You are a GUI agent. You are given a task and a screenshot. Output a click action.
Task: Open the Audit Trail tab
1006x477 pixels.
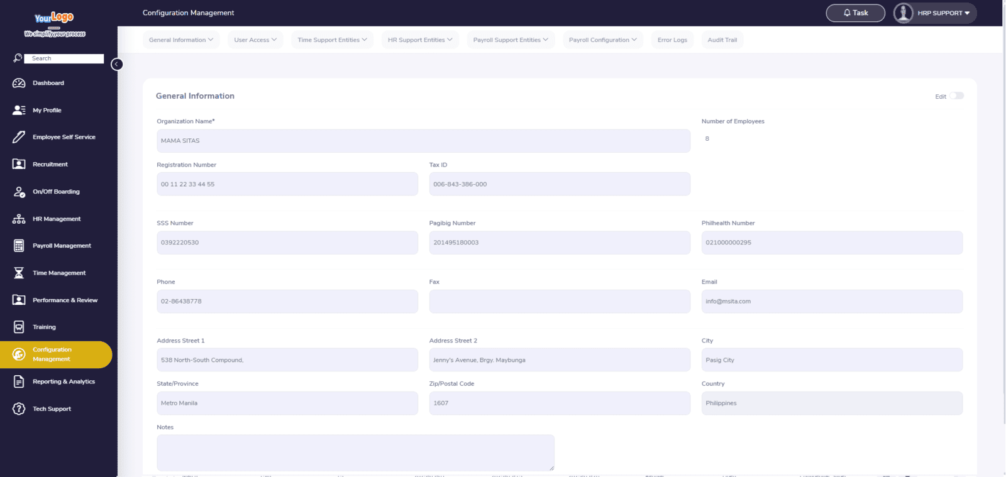tap(722, 40)
